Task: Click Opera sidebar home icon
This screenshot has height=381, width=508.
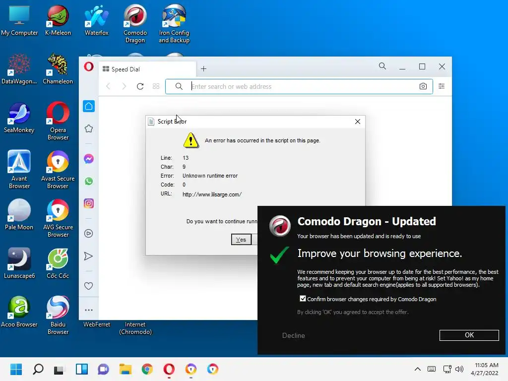Action: click(89, 106)
